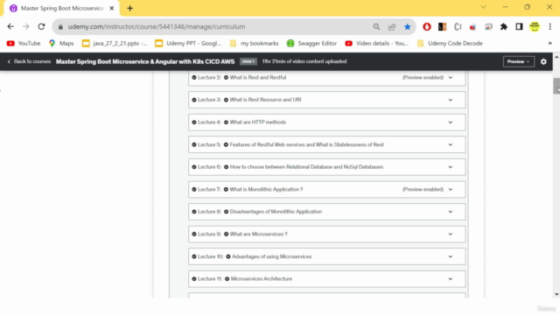Open the Video details YouTube bookmark
Image resolution: width=560 pixels, height=315 pixels.
[377, 43]
